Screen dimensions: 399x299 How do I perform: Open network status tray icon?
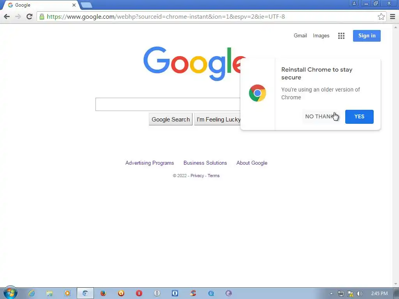[x=341, y=294]
